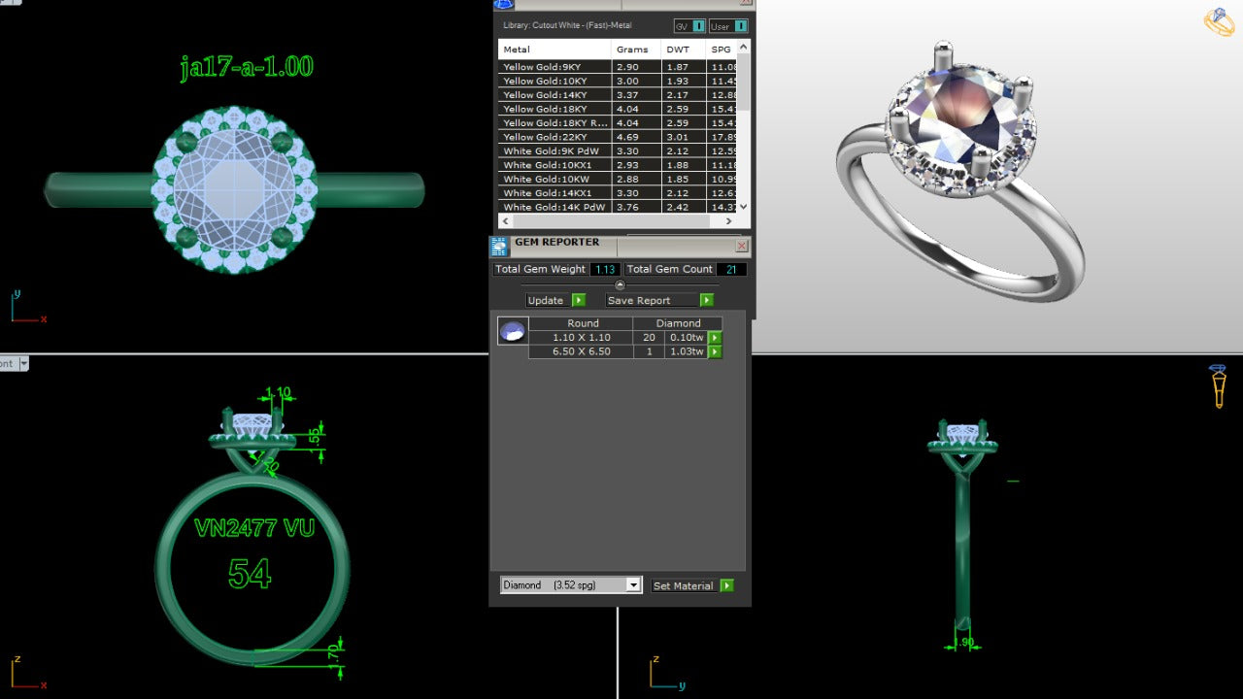Click the Diamond column header in gem table
The image size is (1243, 699).
click(x=678, y=323)
